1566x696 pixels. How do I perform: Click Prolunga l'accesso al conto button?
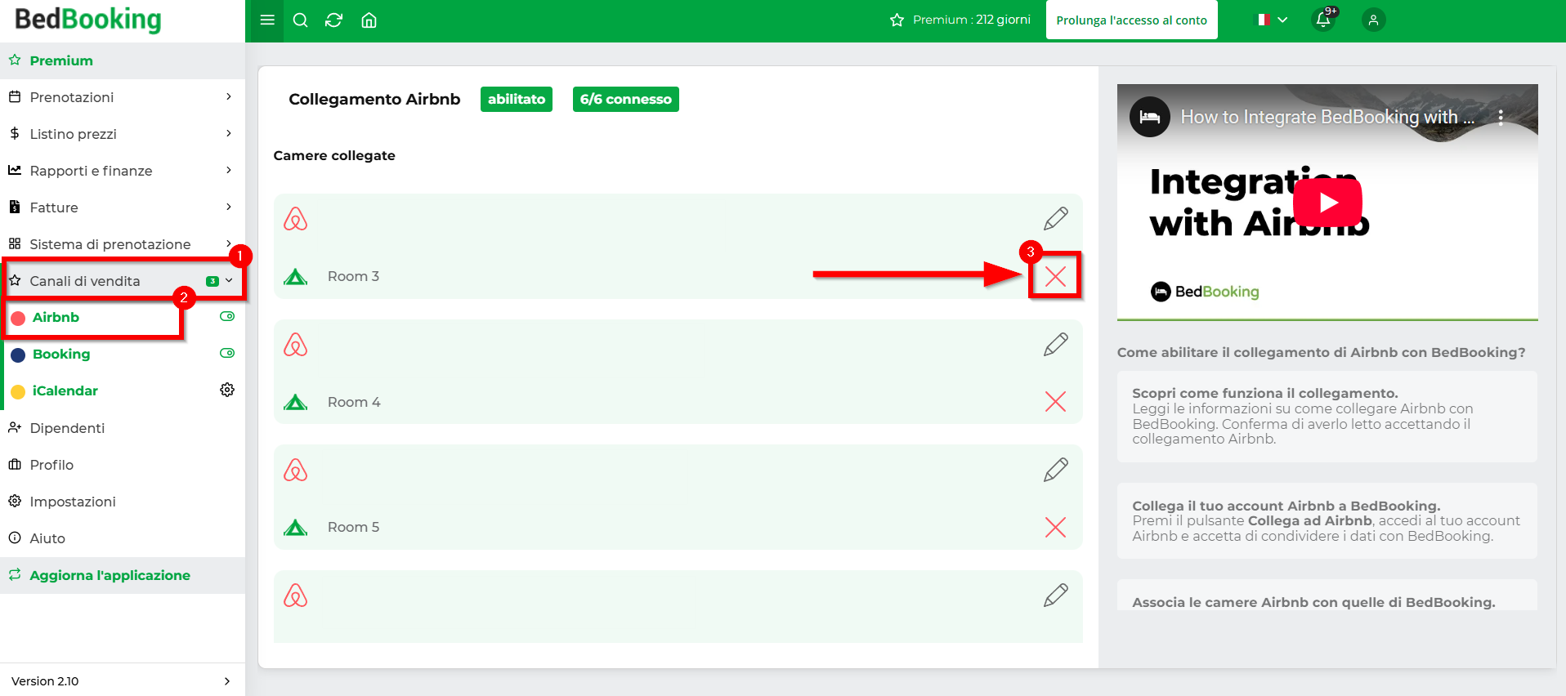pyautogui.click(x=1131, y=20)
